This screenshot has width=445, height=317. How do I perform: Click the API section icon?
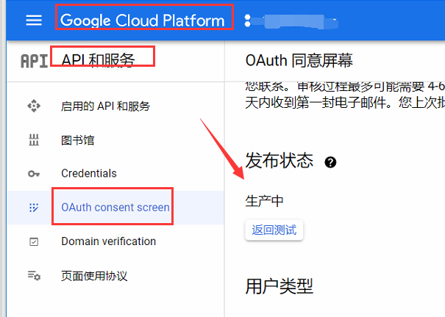[x=34, y=61]
